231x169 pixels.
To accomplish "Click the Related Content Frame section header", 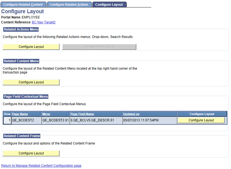I will point(22,136).
